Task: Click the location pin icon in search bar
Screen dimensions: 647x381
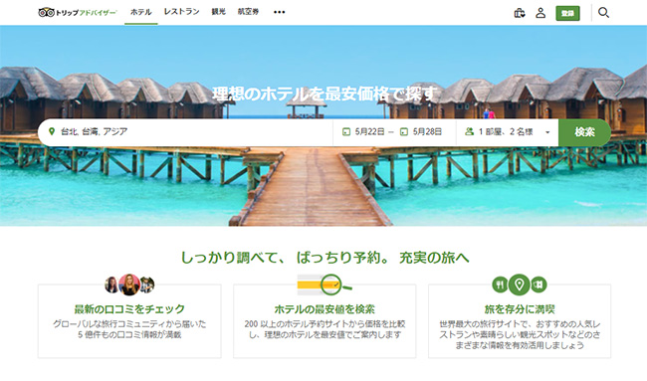Action: [52, 131]
